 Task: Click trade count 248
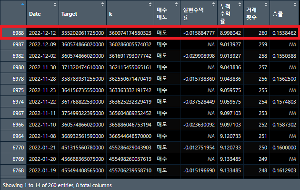tap(263, 170)
